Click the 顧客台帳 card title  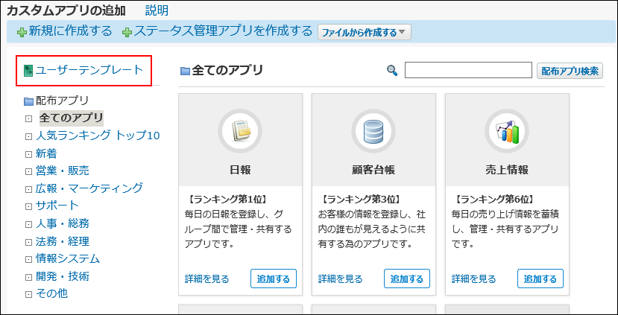(x=373, y=170)
